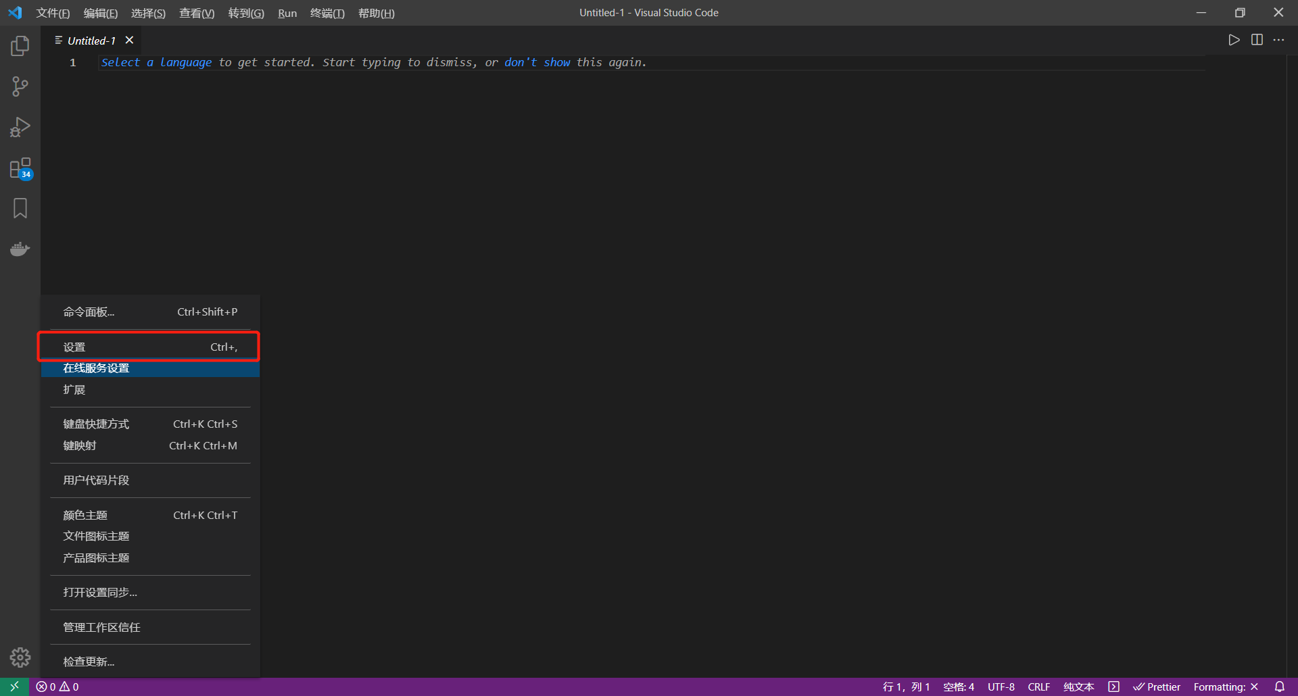Click the remote window indicator icon
The image size is (1298, 696).
(14, 687)
